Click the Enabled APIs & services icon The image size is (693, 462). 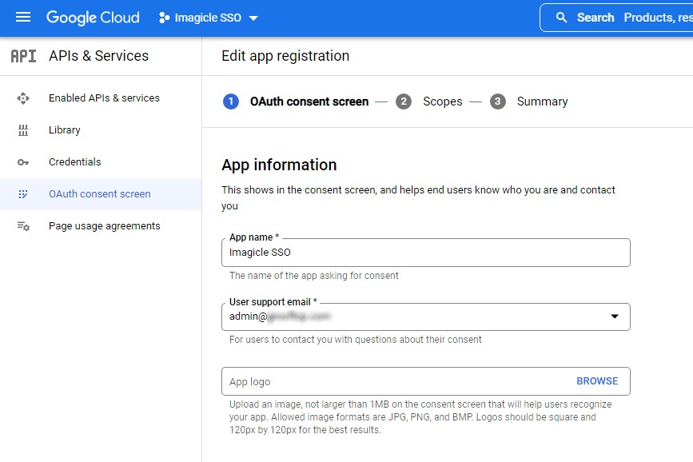23,98
